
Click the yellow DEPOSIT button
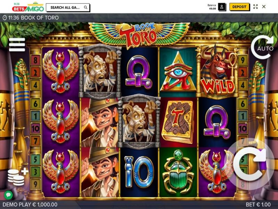click(x=239, y=7)
